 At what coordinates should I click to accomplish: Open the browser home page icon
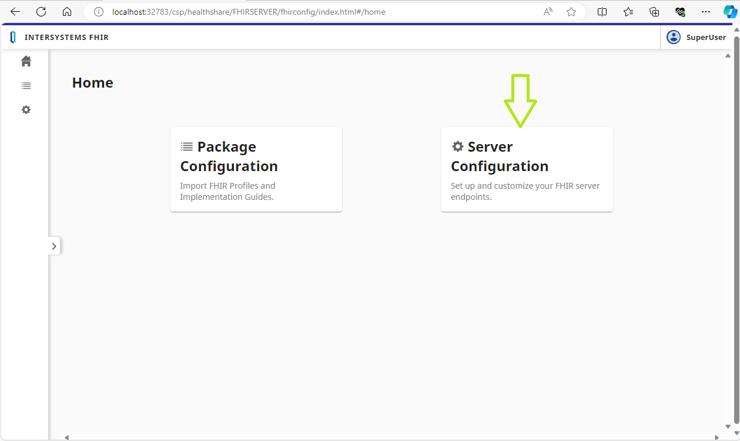pyautogui.click(x=67, y=12)
